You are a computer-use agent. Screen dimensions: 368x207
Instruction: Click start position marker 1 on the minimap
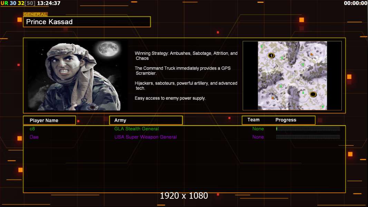pos(271,56)
